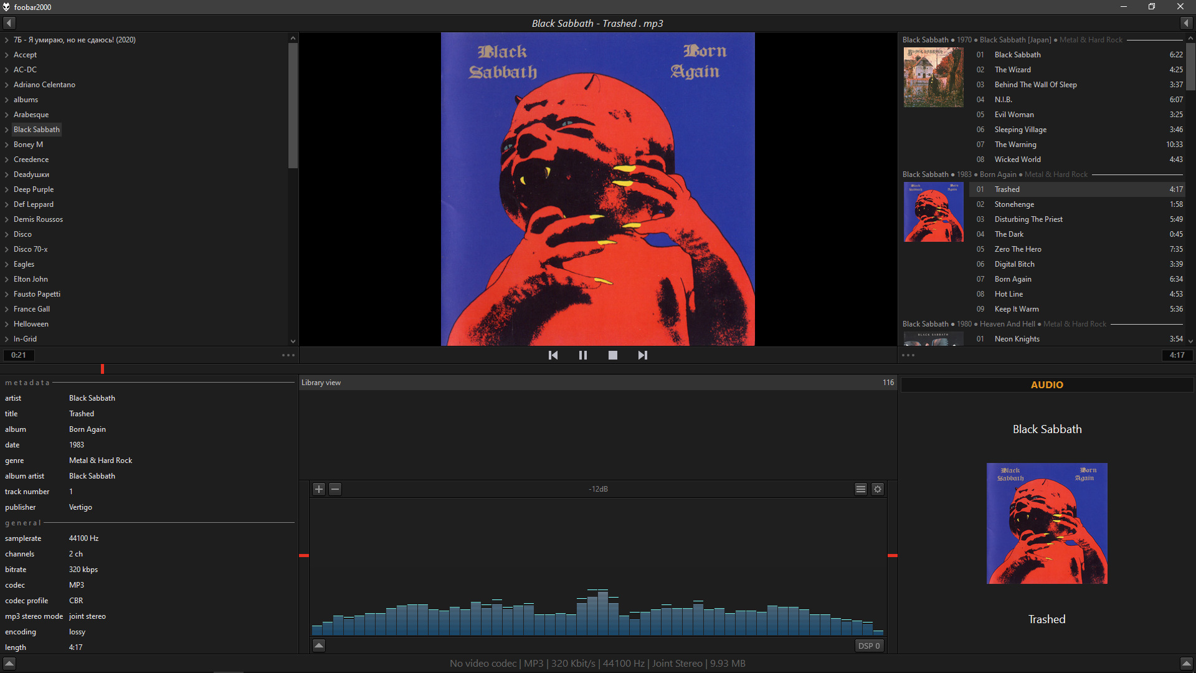
Task: Click the spectrum plus zoom icon
Action: pos(319,489)
